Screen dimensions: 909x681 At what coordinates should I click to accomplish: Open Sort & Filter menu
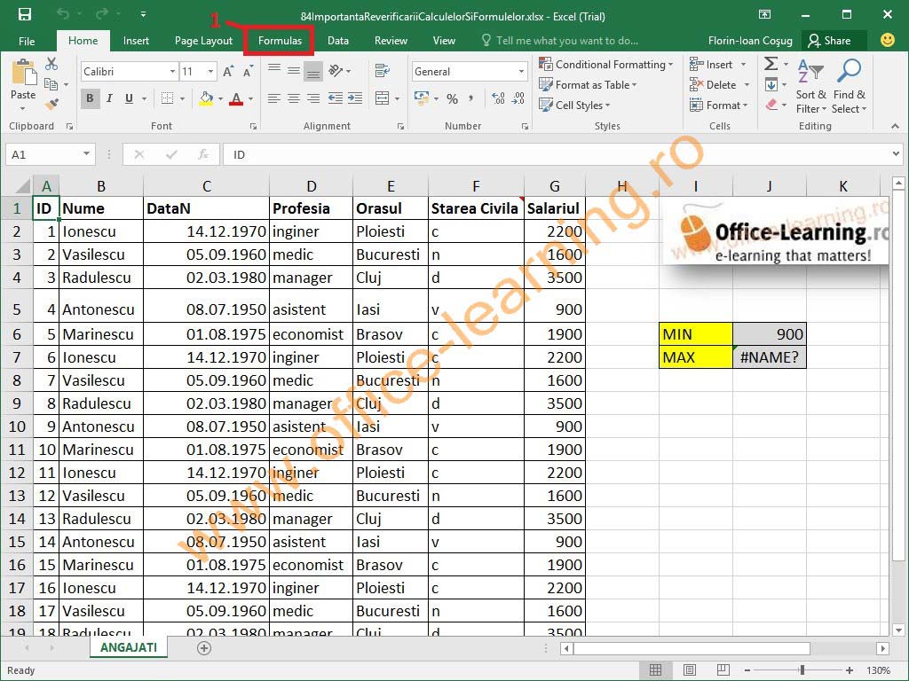tap(811, 86)
